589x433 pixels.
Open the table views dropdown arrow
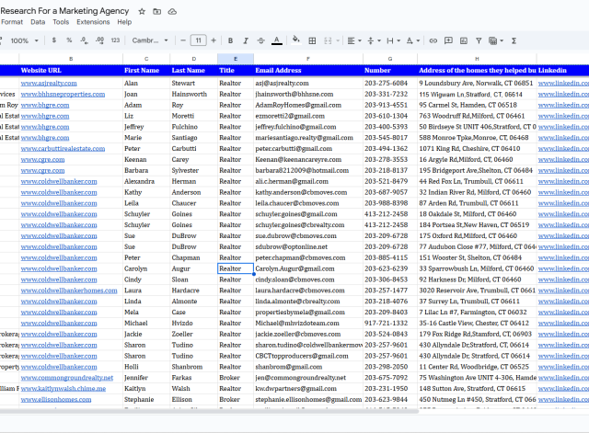pos(502,40)
